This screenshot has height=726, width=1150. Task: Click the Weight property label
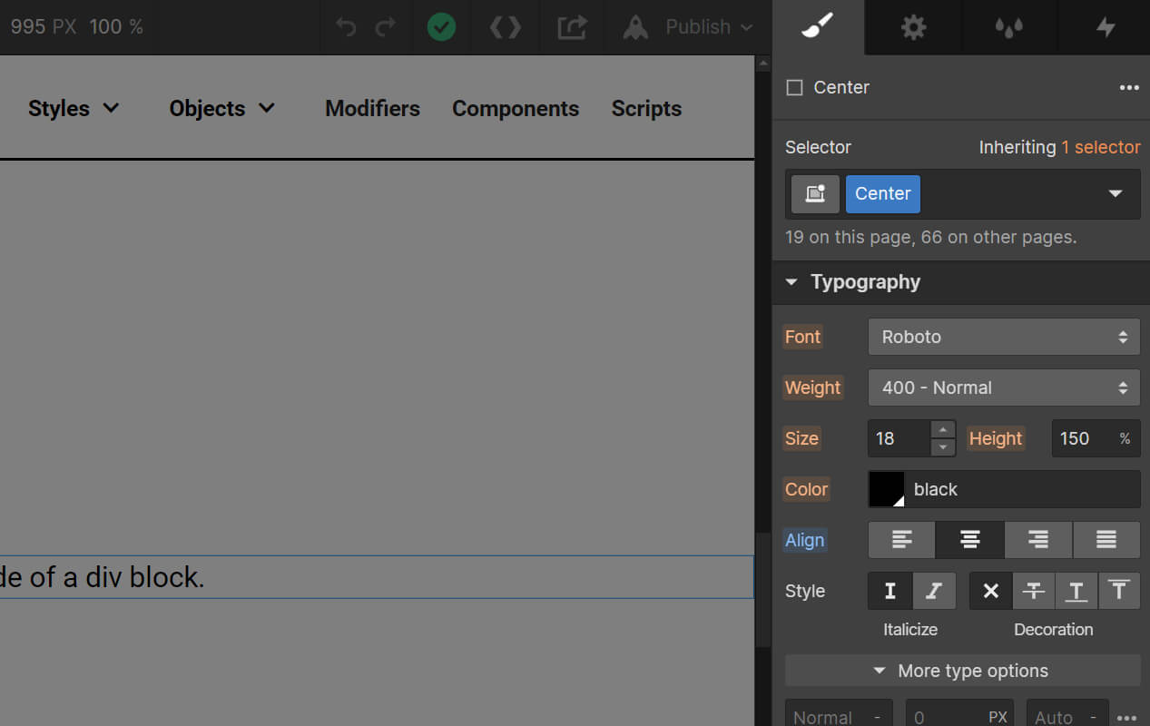point(812,388)
